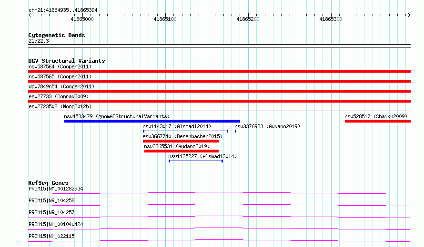Click the dgv7849n54 (Cooper2011) red variant bar
Image resolution: width=424 pixels, height=247 pixels.
(219, 91)
